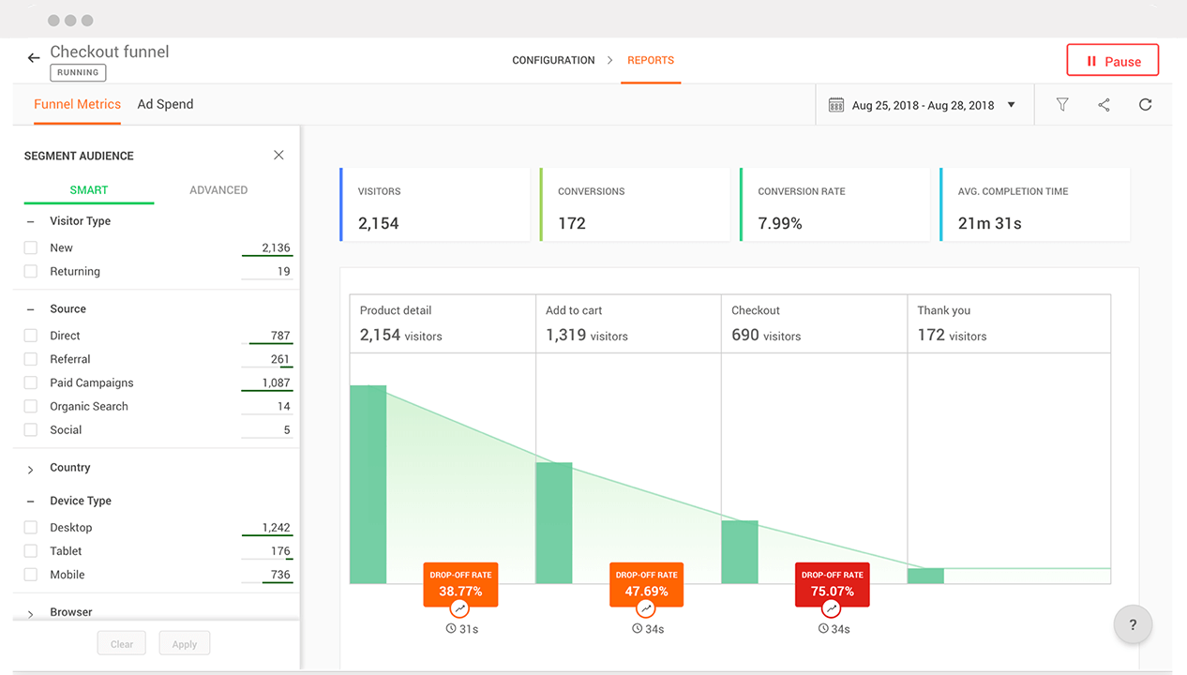Check the Returning visitor checkbox
1187x675 pixels.
click(x=31, y=271)
